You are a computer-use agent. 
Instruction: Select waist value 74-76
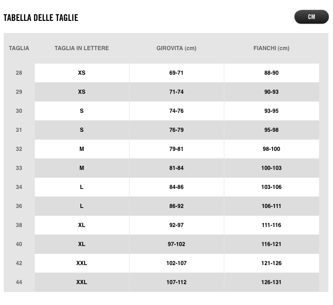(176, 111)
